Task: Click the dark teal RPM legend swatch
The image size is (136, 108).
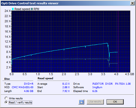Action: [32, 9]
